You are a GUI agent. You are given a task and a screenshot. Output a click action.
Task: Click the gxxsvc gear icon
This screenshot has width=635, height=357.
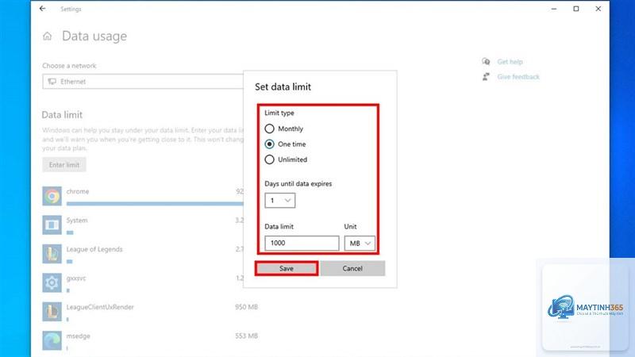click(x=52, y=282)
